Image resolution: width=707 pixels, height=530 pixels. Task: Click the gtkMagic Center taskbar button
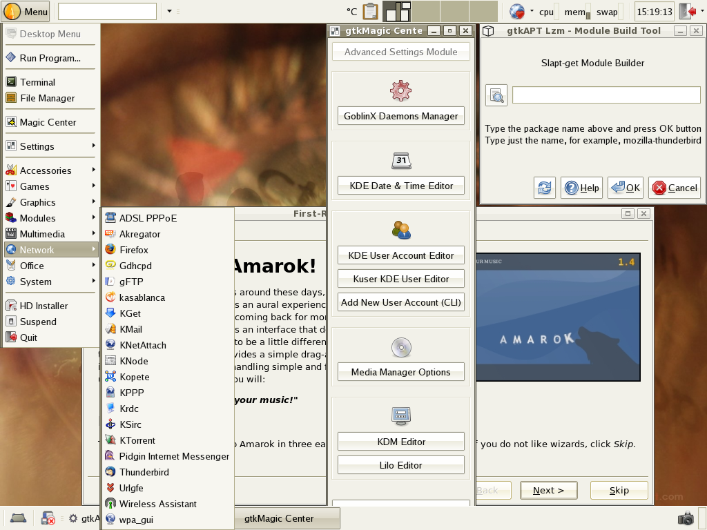point(287,518)
